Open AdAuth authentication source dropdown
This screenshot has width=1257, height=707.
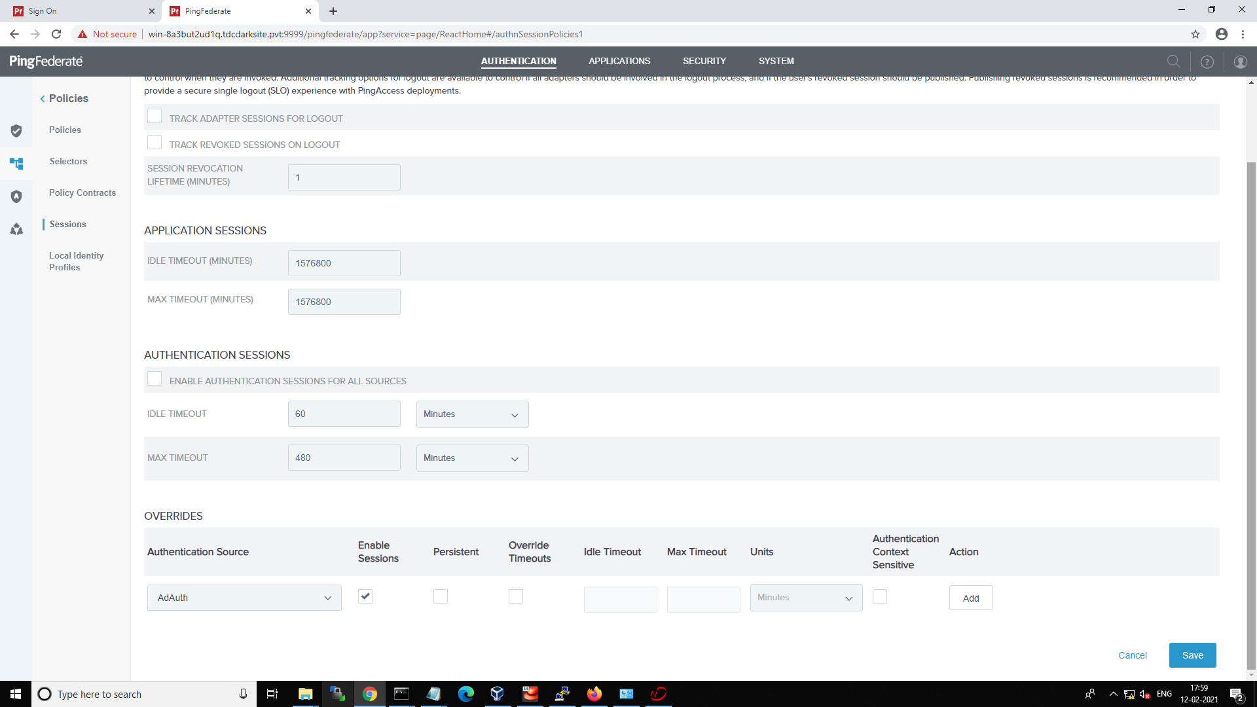coord(244,598)
